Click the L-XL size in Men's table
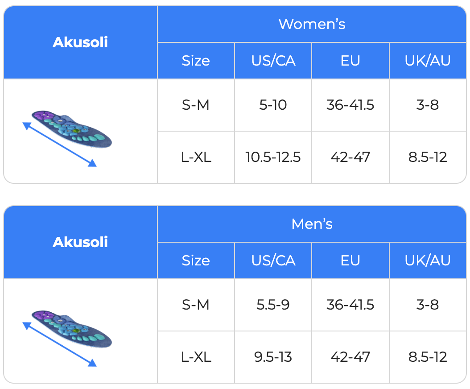Viewport: 470px width, 389px height. 196,357
